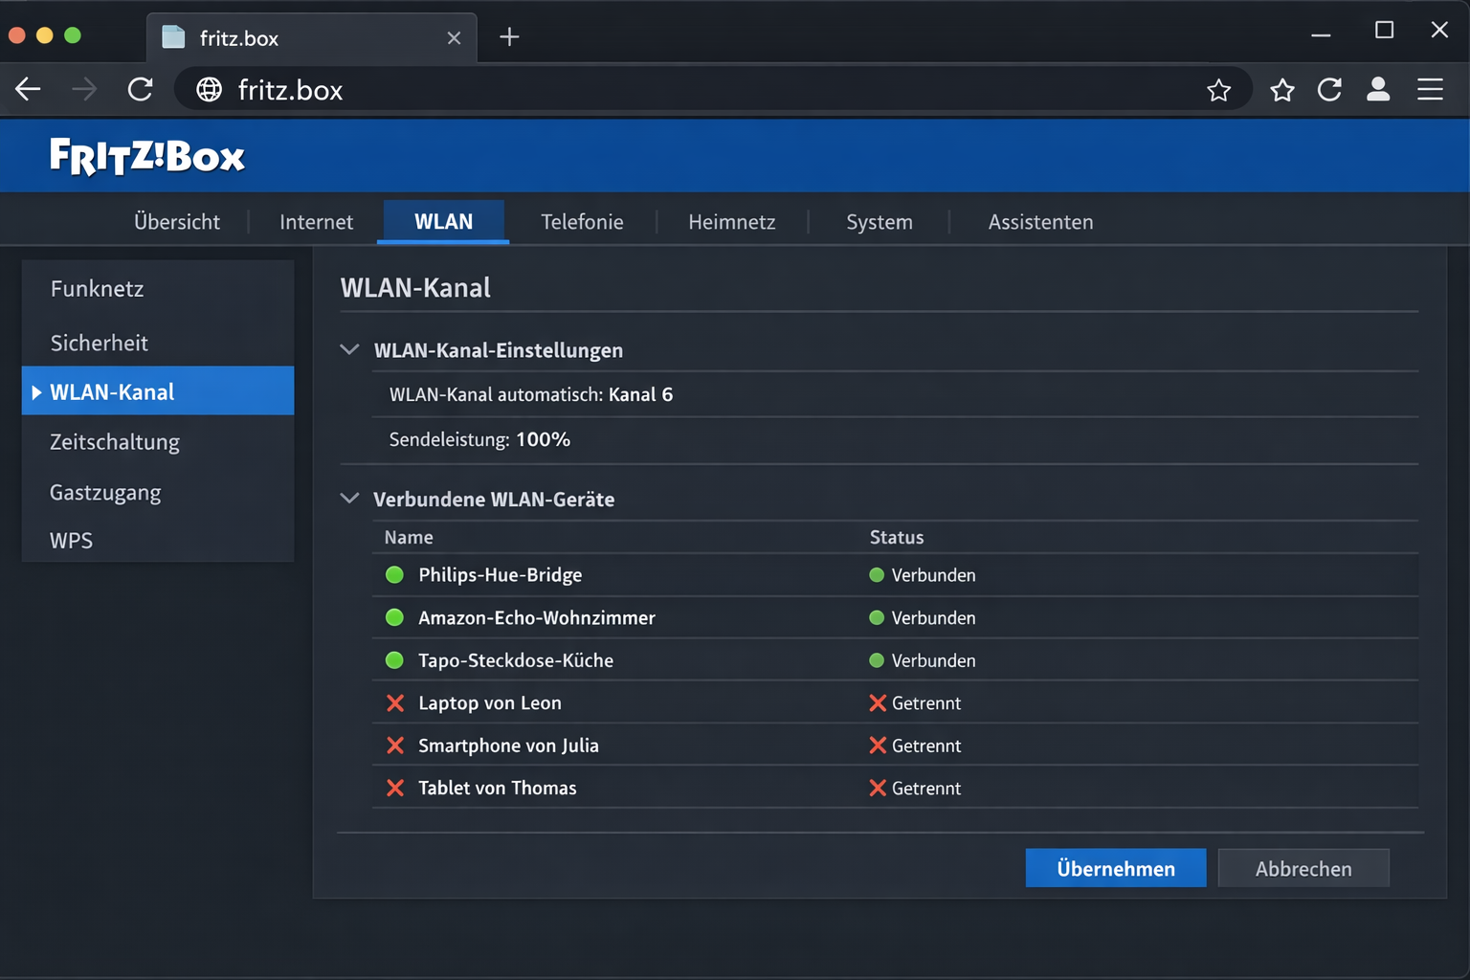Click the Sendeleistung 100% value
This screenshot has width=1470, height=980.
(543, 439)
